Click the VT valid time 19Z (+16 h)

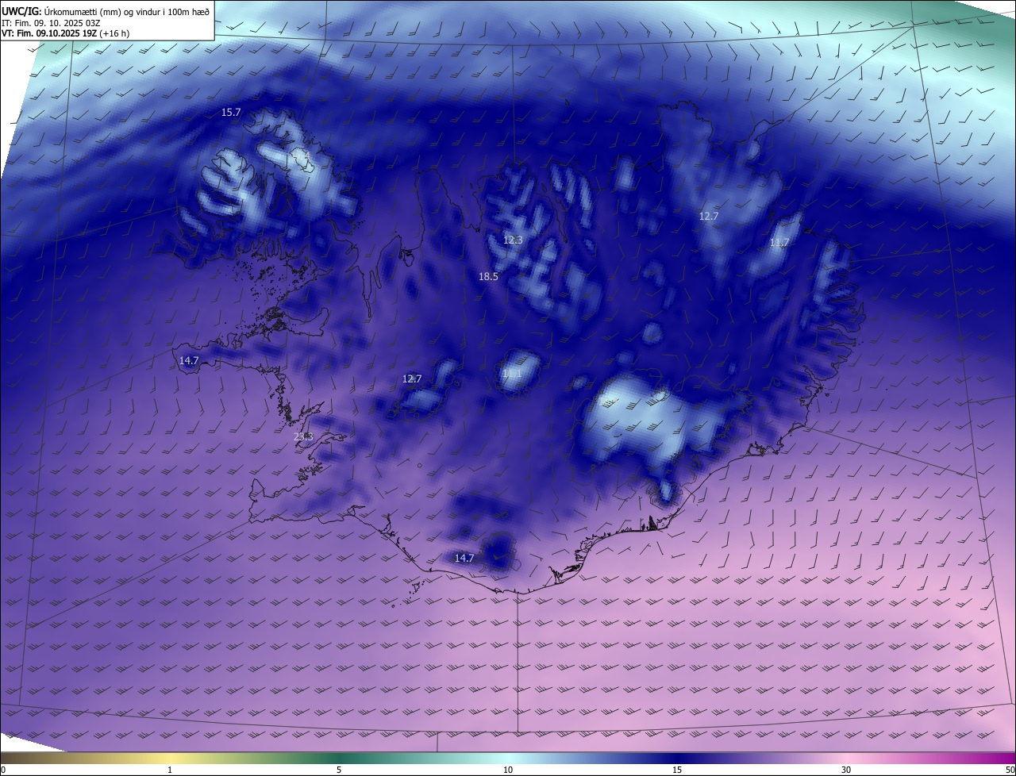coord(65,35)
